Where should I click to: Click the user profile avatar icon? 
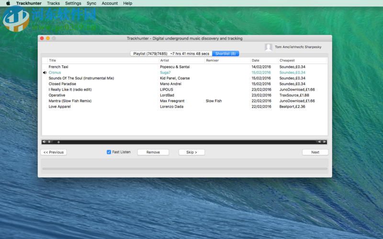269,47
